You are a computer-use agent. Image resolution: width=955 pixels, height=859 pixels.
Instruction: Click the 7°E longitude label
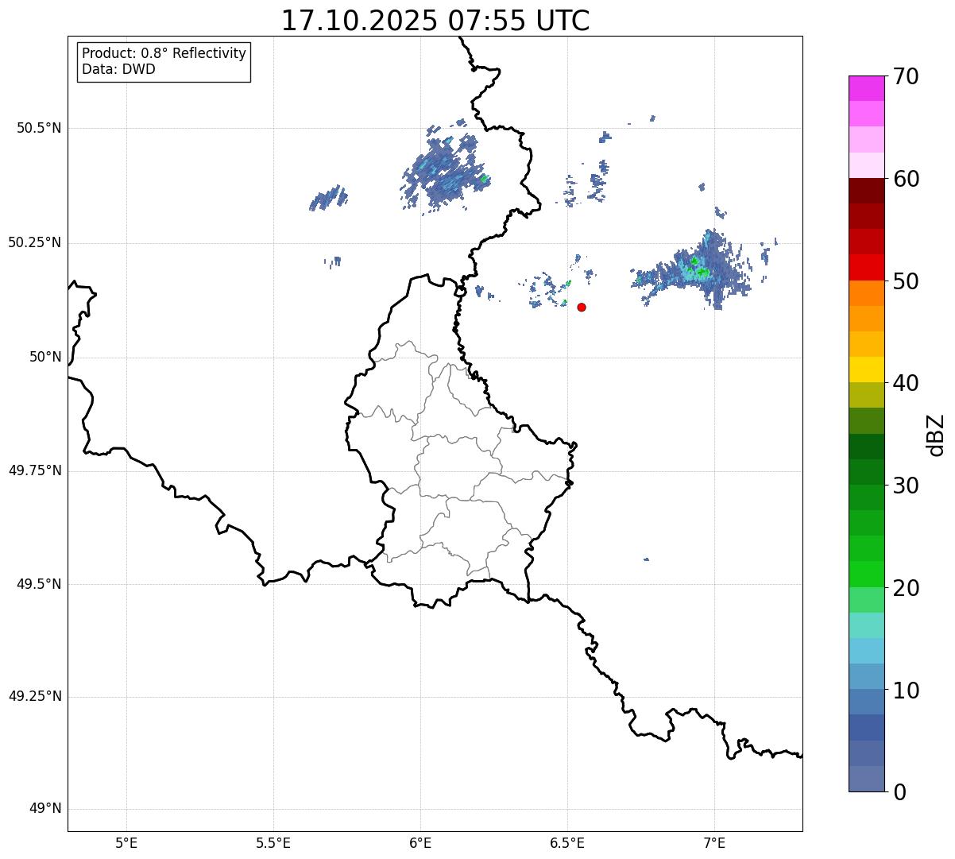[x=714, y=843]
